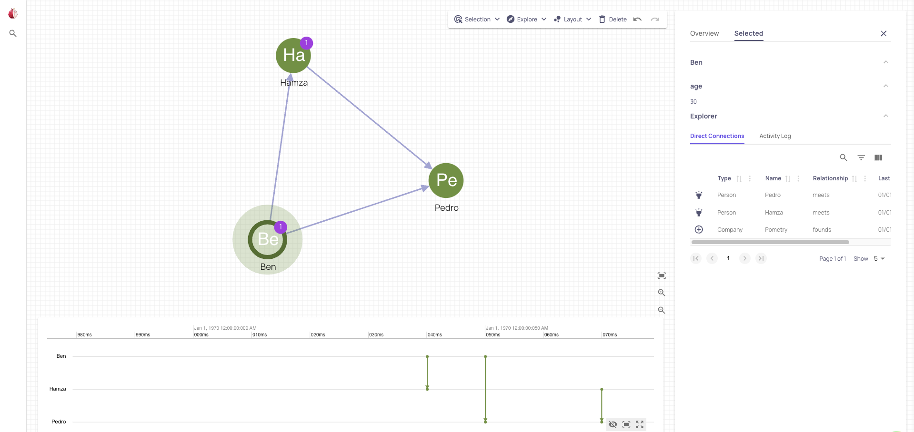Image resolution: width=914 pixels, height=432 pixels.
Task: Click Hamza-Pedro event marker at 070ms
Action: 602,406
